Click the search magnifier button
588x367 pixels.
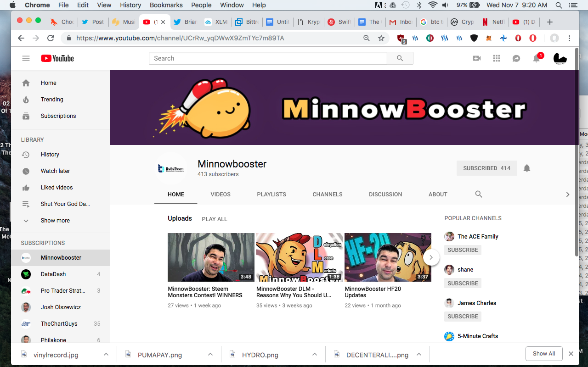pyautogui.click(x=400, y=58)
